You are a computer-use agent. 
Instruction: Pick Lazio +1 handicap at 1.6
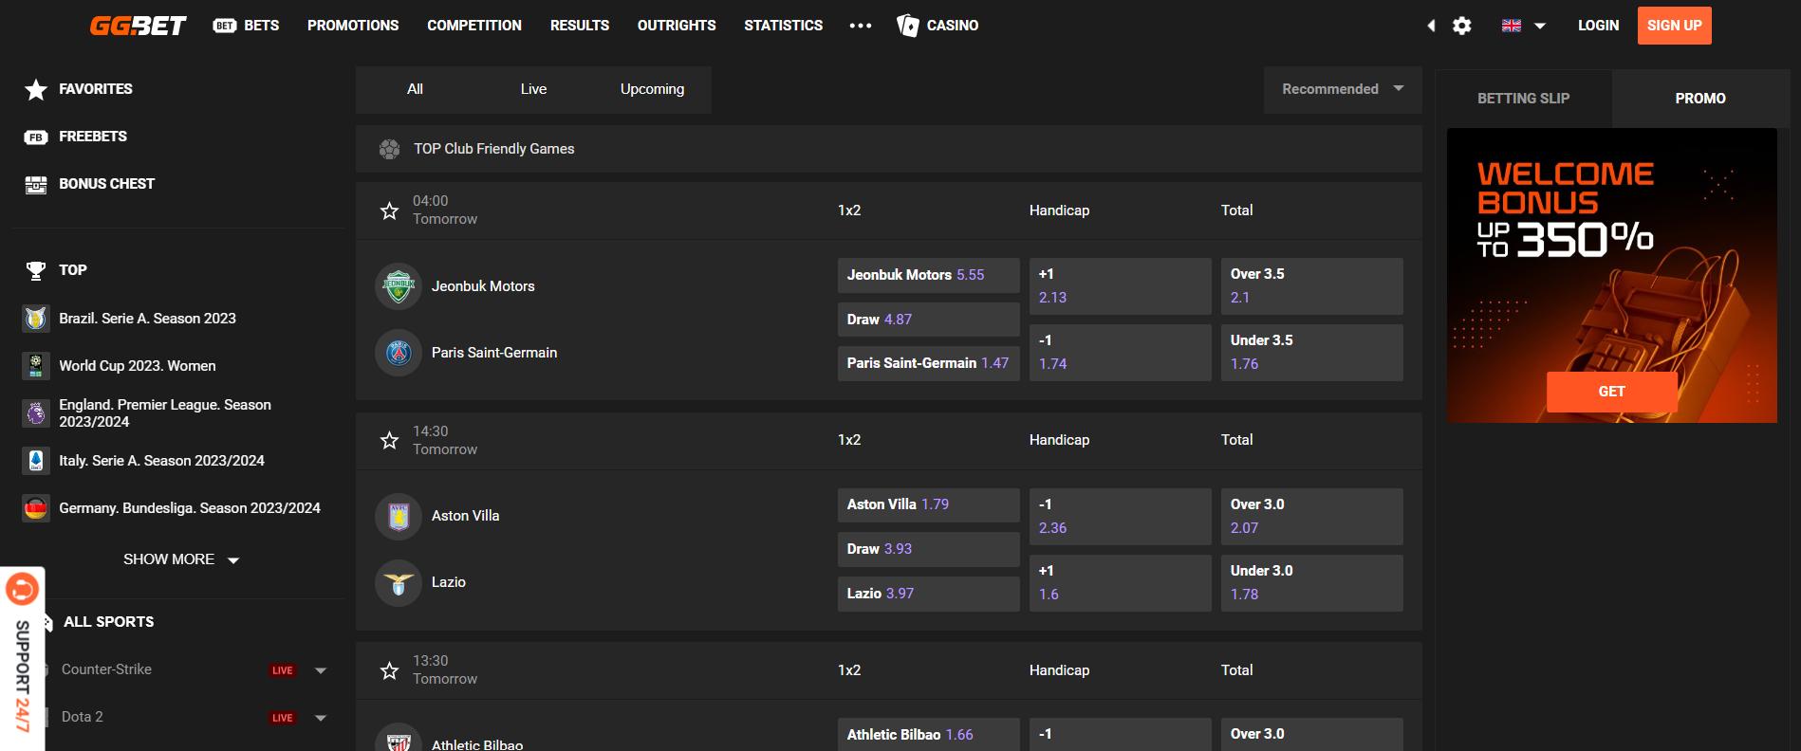pos(1120,583)
